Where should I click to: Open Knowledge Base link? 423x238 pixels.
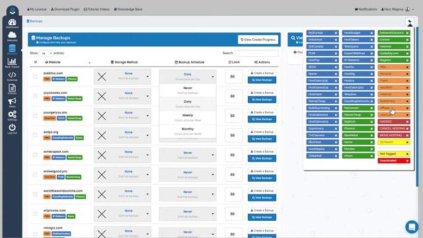coord(128,9)
